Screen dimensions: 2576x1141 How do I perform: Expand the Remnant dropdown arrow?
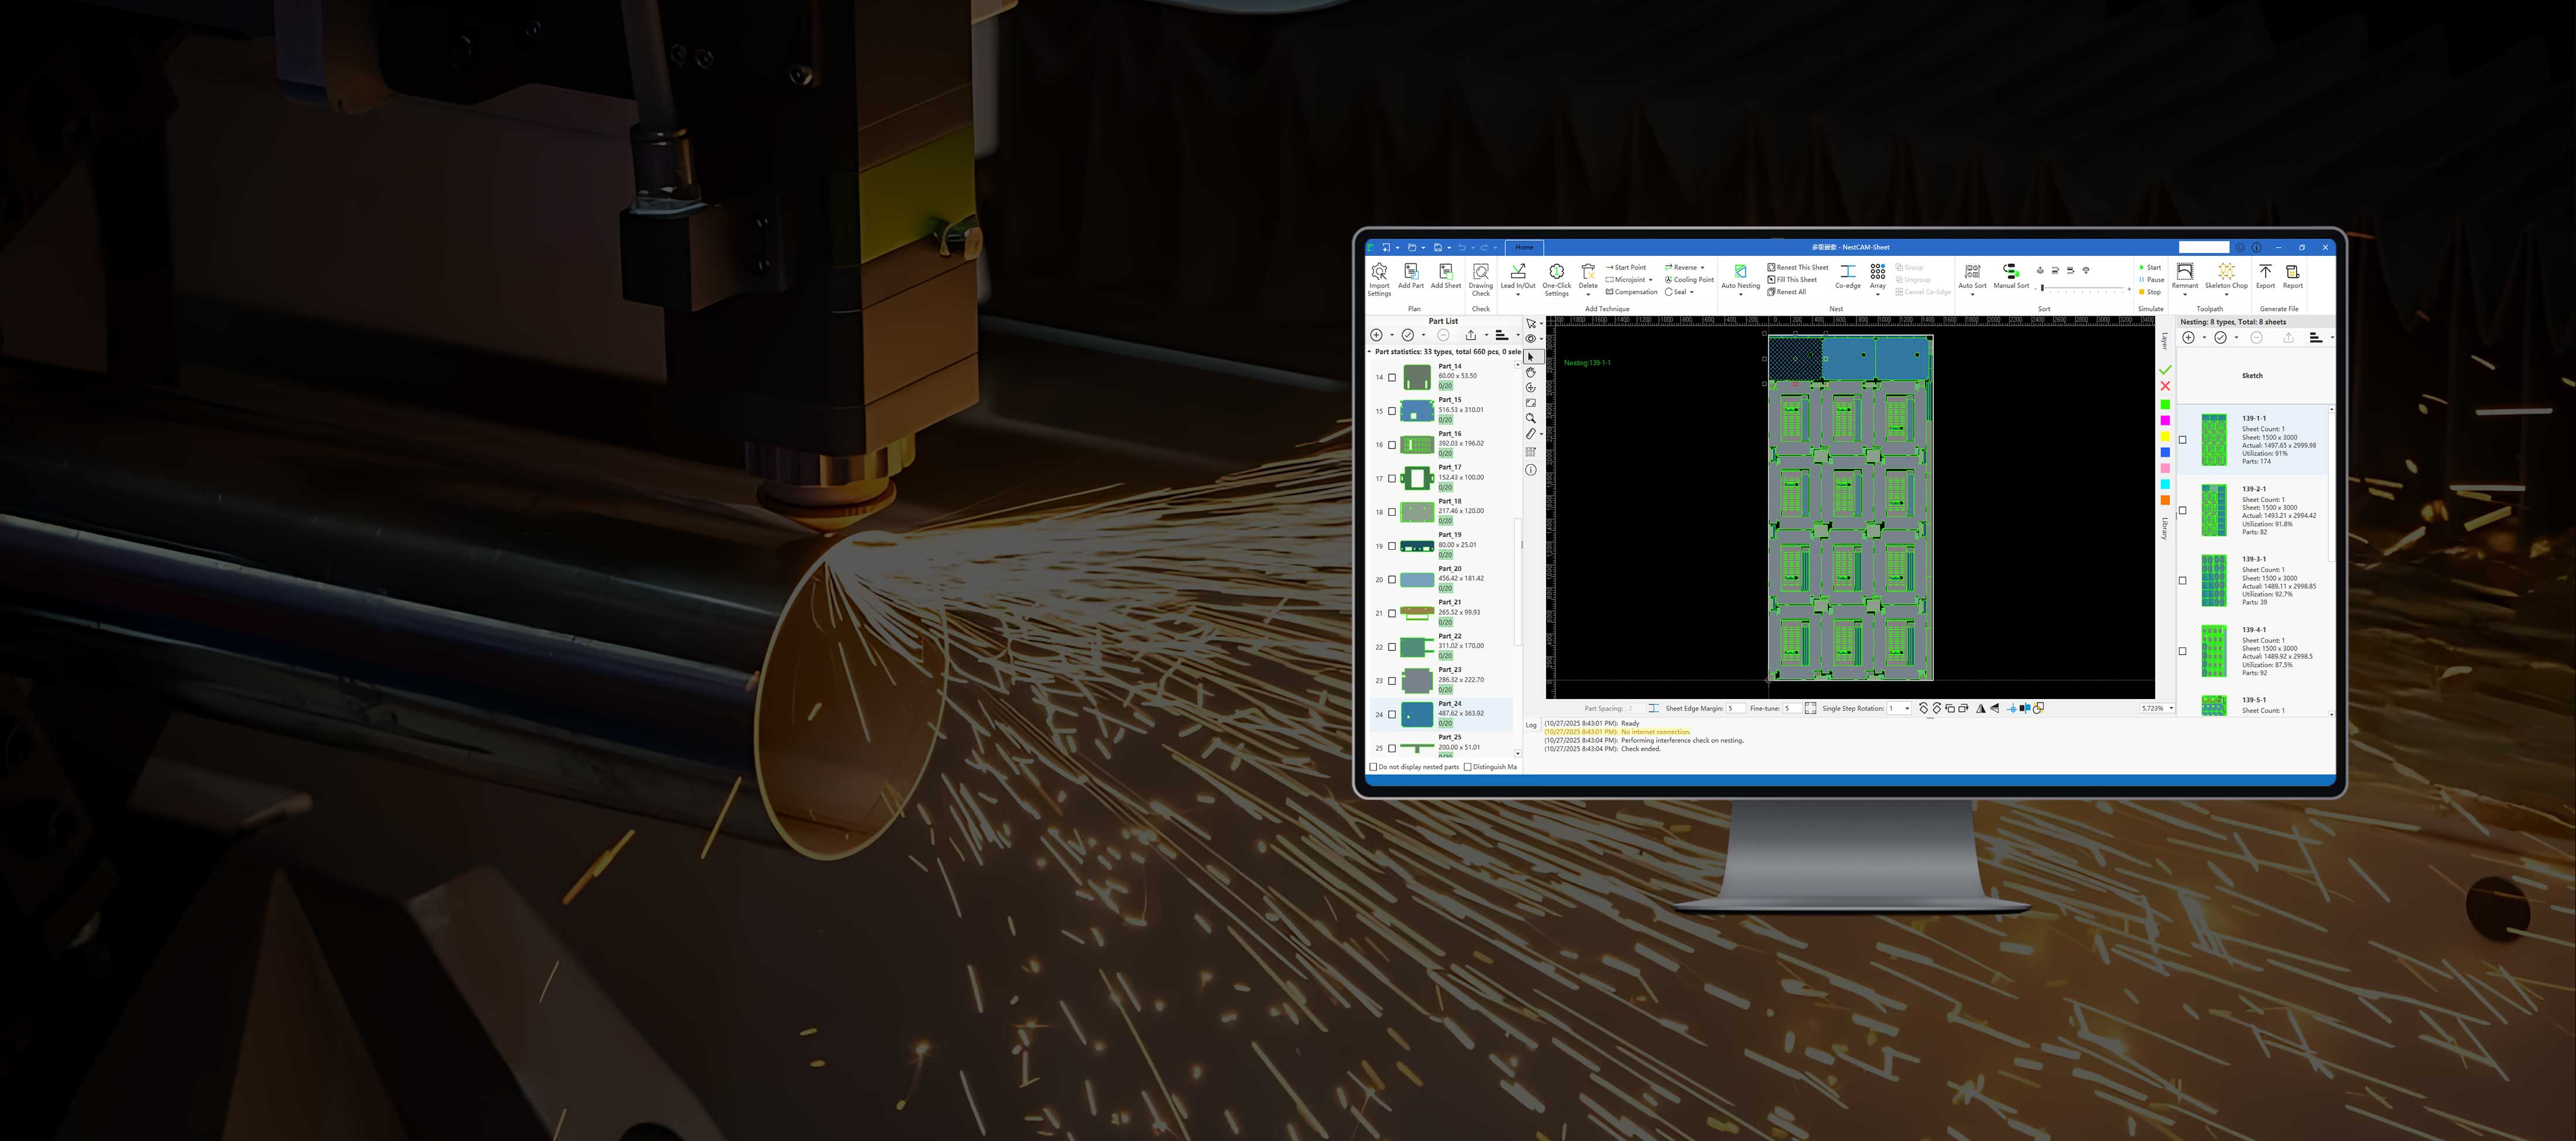tap(2185, 295)
